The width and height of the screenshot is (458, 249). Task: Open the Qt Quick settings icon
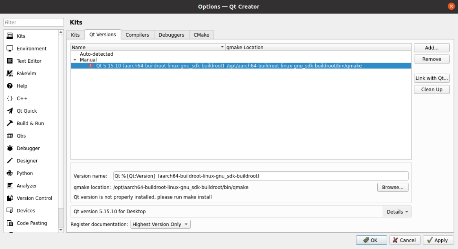point(10,111)
